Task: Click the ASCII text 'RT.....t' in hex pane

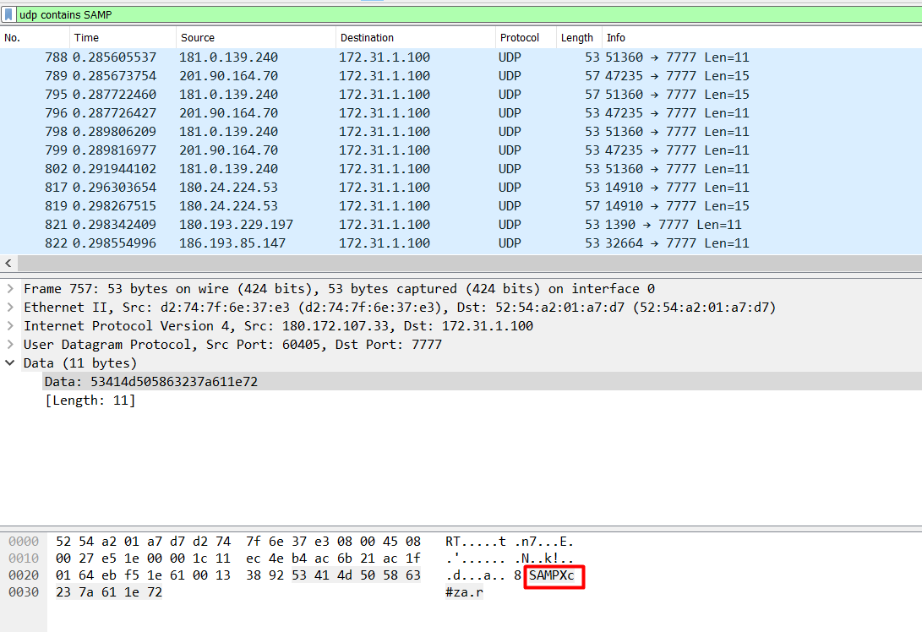Action: pos(475,542)
